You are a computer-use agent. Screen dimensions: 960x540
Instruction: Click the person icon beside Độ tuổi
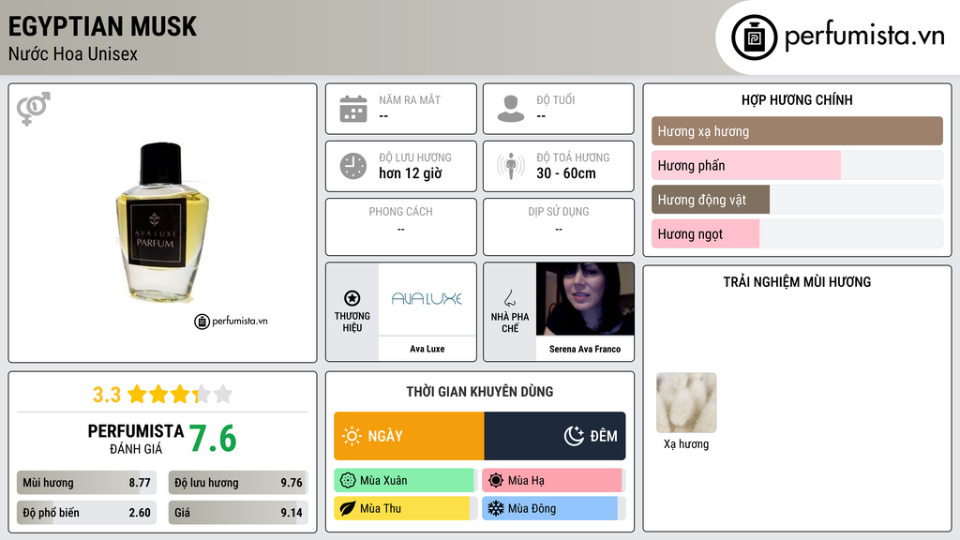point(511,109)
